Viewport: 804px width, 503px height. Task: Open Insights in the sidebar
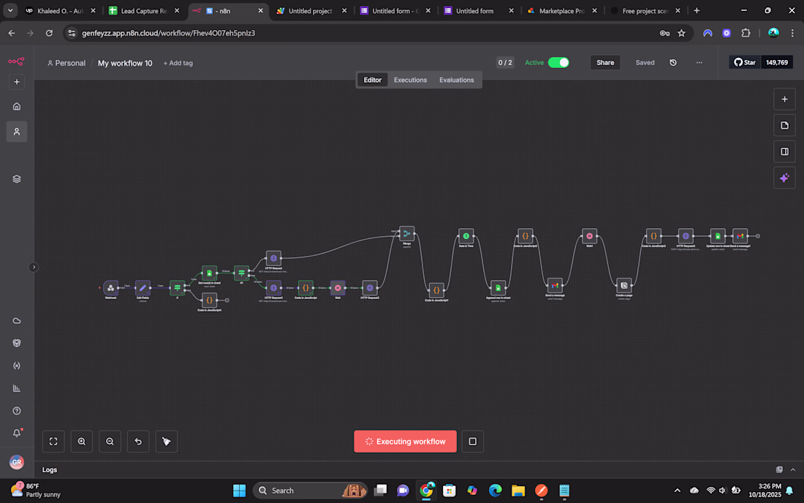pyautogui.click(x=17, y=388)
